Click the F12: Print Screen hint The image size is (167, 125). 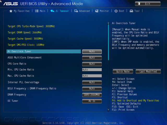(x=123, y=110)
